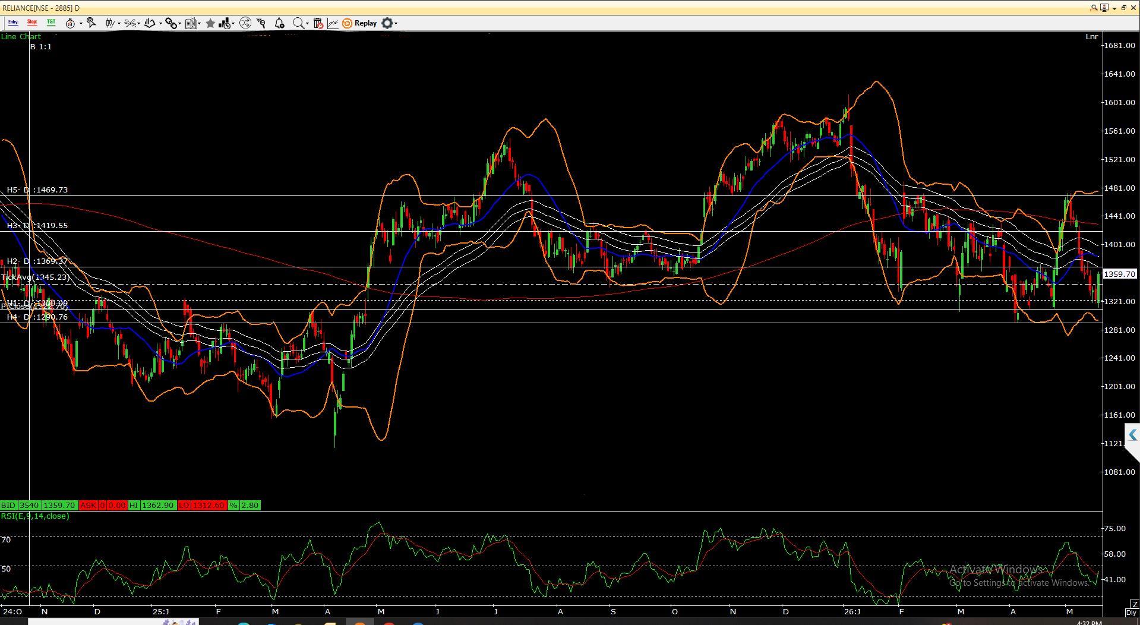Click the Line Chart label

(21, 36)
